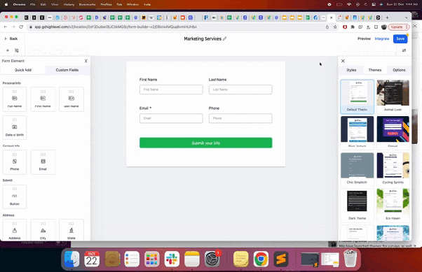Open the Options tab
Screen dimensions: 422x272
(399, 70)
